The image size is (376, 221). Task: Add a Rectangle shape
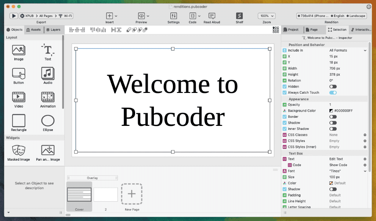click(18, 123)
